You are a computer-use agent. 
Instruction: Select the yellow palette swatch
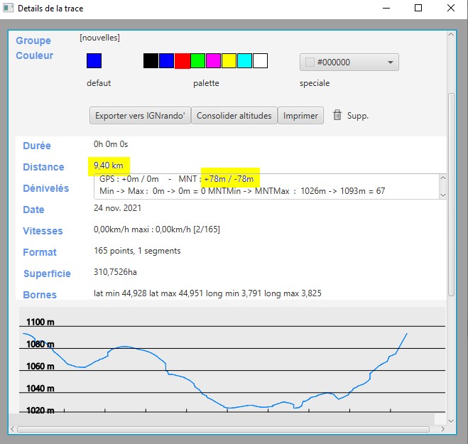tap(229, 61)
